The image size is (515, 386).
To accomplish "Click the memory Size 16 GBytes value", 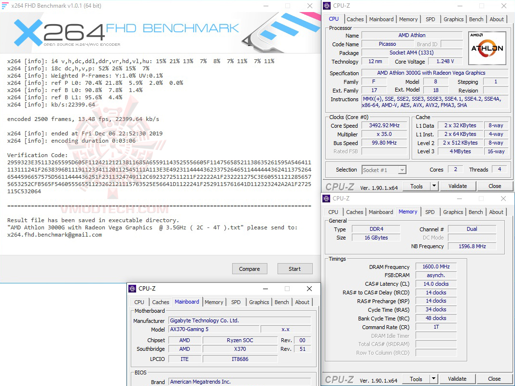I will click(376, 238).
